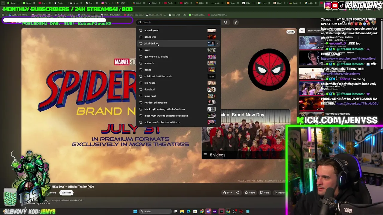
Task: Click youtube.com/@JenysNerd link in chat
Action: coord(348,59)
